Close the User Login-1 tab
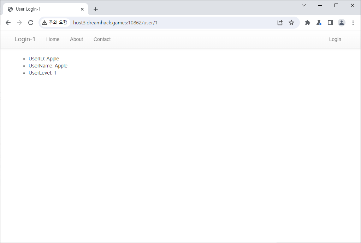Image resolution: width=361 pixels, height=243 pixels. 82,9
